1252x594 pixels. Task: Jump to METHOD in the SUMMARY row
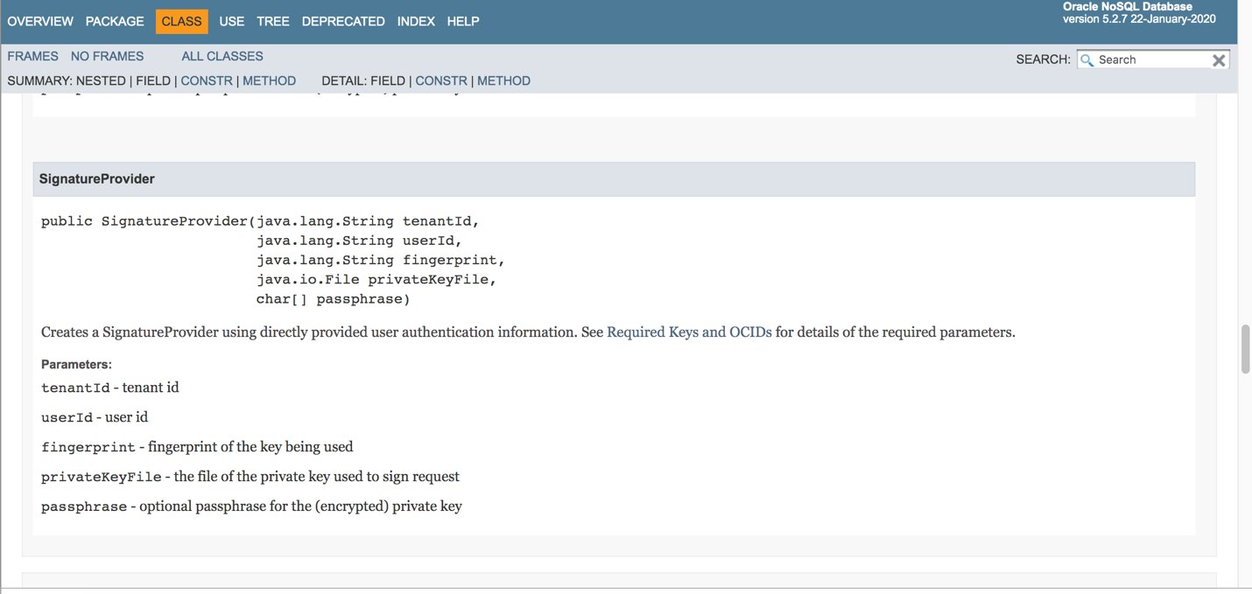point(269,80)
